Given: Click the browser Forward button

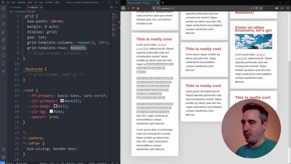Looking at the screenshot, I should tap(128, 8).
